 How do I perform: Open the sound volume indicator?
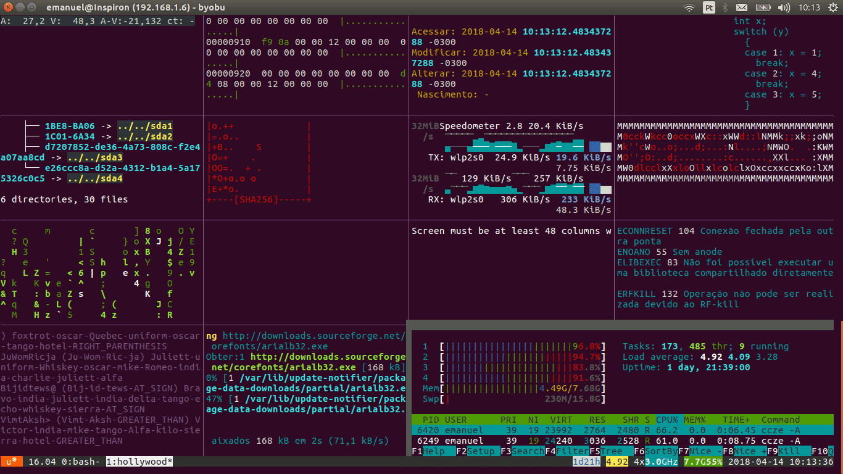[x=784, y=7]
